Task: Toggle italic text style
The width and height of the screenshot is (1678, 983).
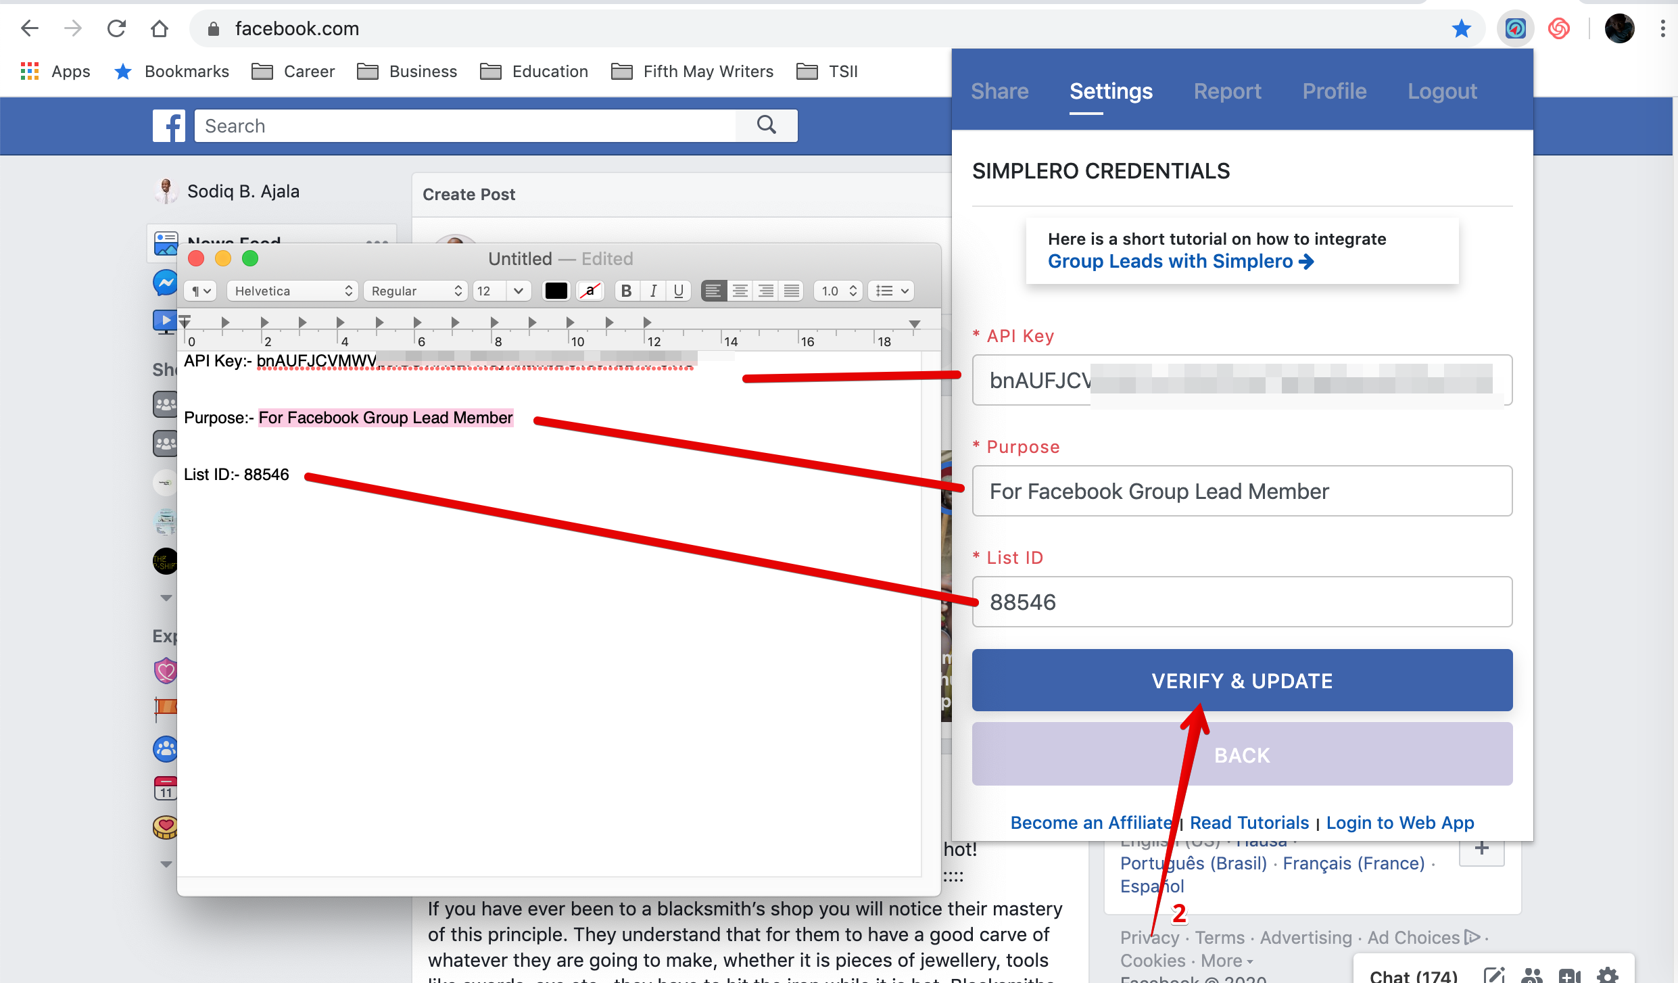Action: [x=652, y=291]
